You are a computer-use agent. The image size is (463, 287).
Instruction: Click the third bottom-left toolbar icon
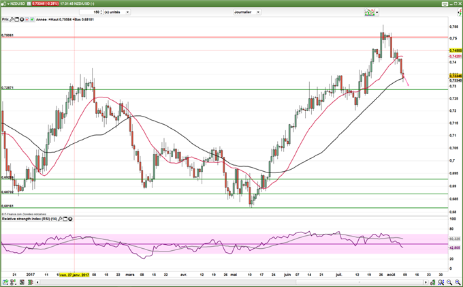[22, 282]
